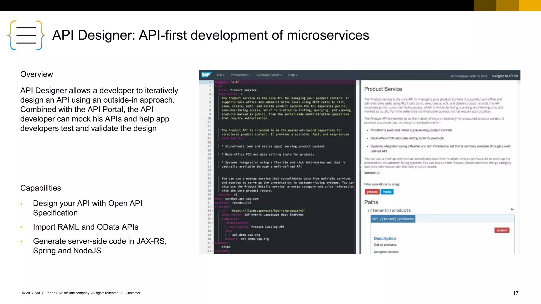Click '- api.demo.sap.org' enum entry on line 39
Image resolution: width=541 pixels, height=304 pixels.
244,235
